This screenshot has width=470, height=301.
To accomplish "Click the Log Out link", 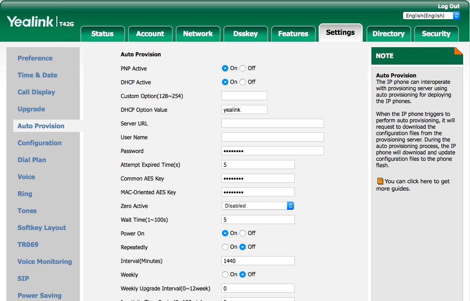I will click(x=448, y=6).
